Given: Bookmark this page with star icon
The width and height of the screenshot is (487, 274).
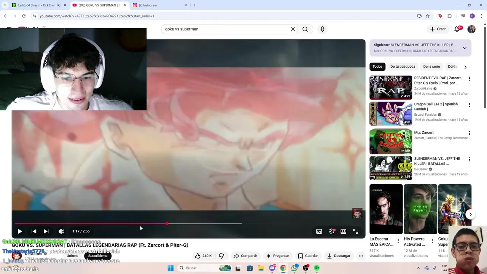Looking at the screenshot, I should coord(428,16).
